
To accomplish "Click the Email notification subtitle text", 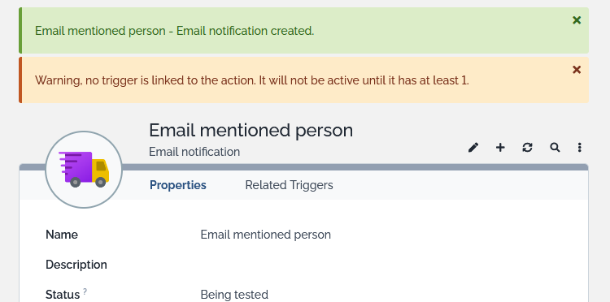I will 194,152.
